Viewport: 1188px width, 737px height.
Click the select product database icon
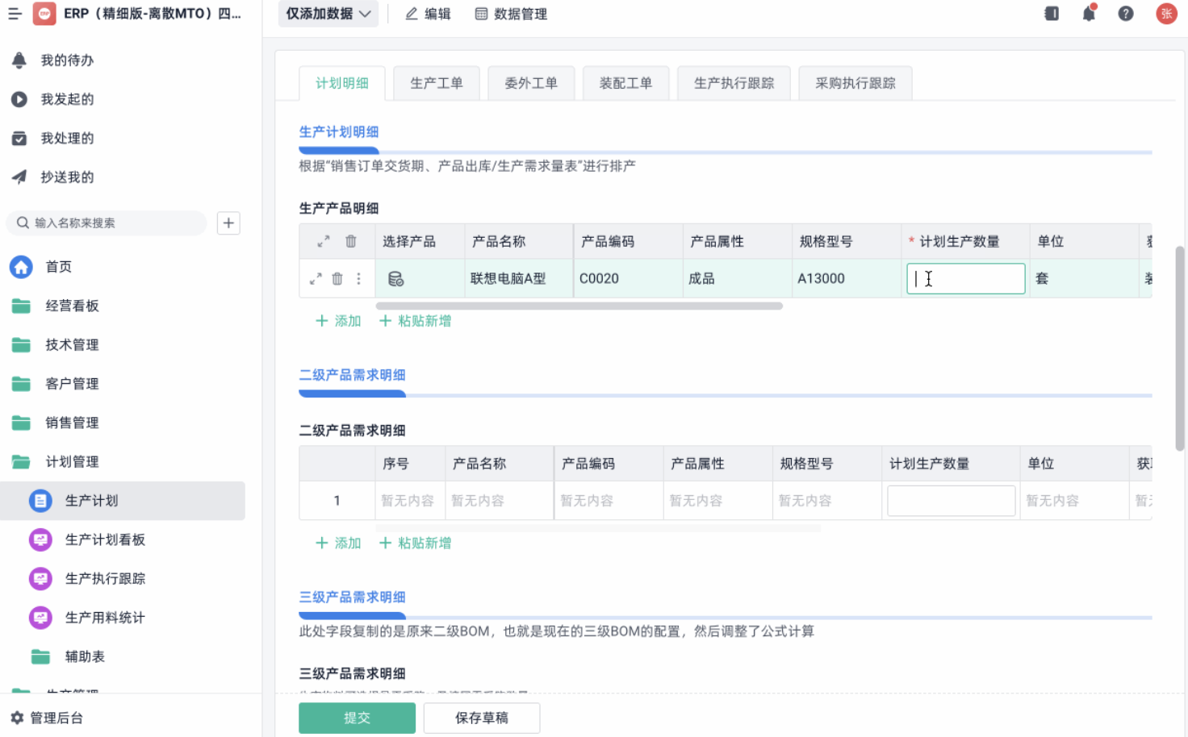click(x=395, y=279)
